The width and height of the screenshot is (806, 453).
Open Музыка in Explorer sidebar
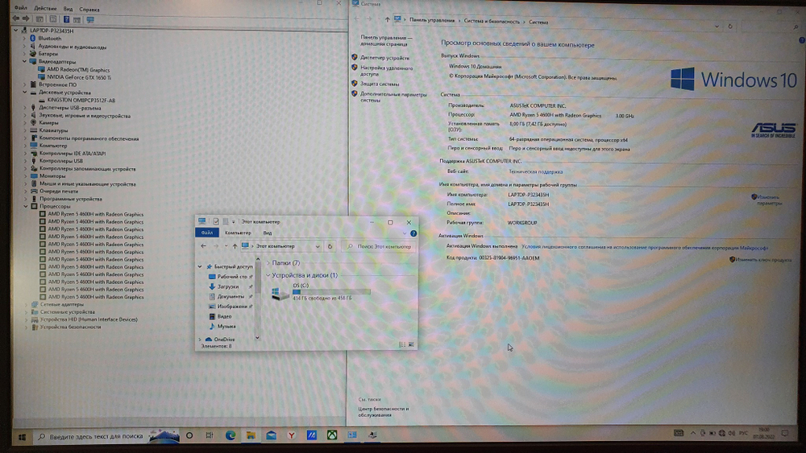click(226, 327)
